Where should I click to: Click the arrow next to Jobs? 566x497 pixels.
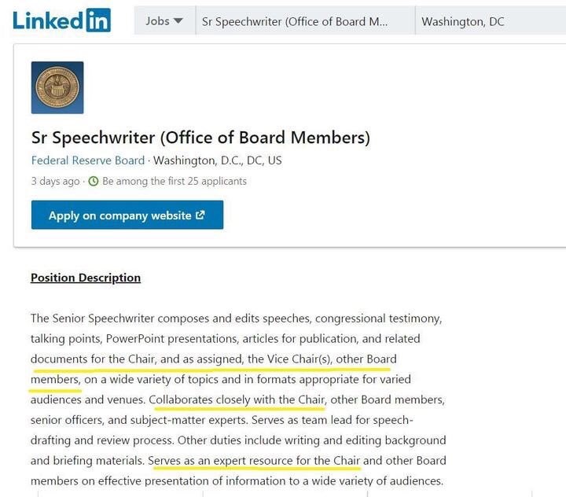point(178,21)
